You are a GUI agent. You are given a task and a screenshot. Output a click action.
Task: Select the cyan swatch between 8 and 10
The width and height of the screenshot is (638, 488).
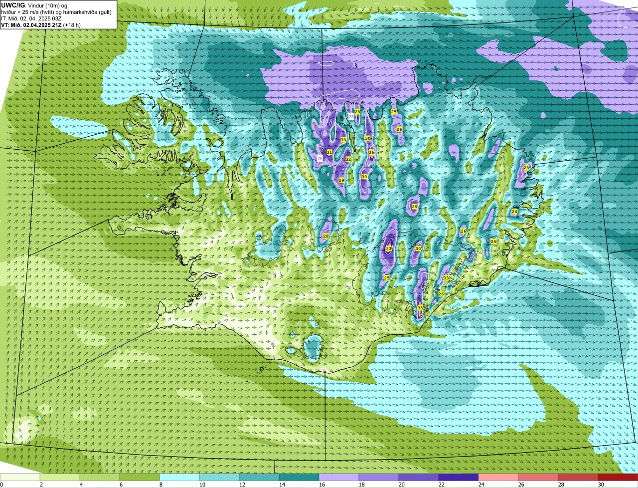coord(179,477)
